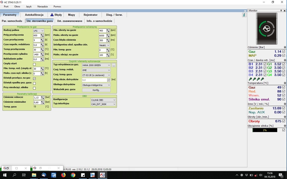The image size is (287, 179).
Task: Adjust Temp przełączenia spinner
Action: click(42, 50)
